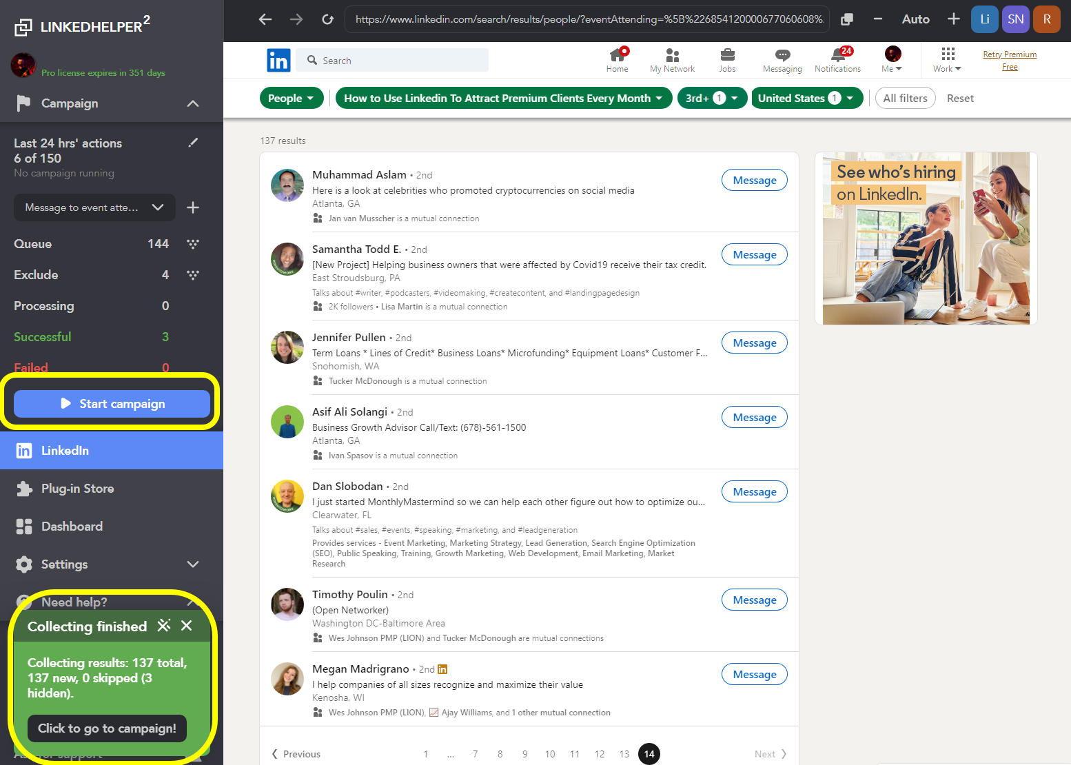Click the See who's hiring ad
Screen dimensions: 1071x765
point(926,238)
